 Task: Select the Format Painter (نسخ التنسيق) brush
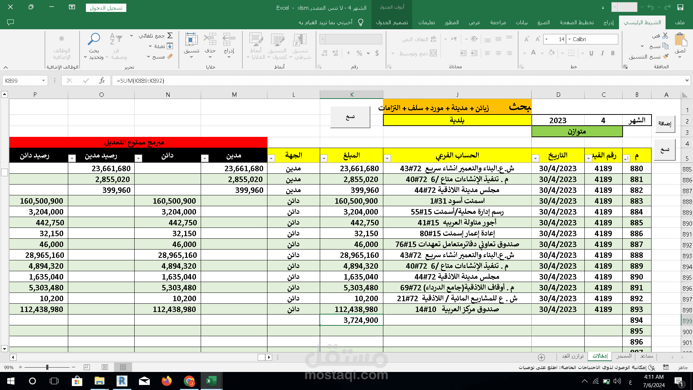[x=666, y=56]
